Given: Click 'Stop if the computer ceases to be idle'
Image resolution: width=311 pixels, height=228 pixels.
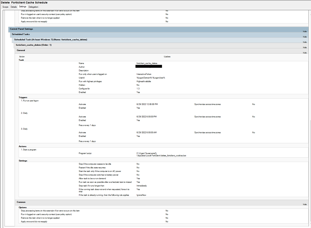Looking at the screenshot, I should tap(95, 164).
